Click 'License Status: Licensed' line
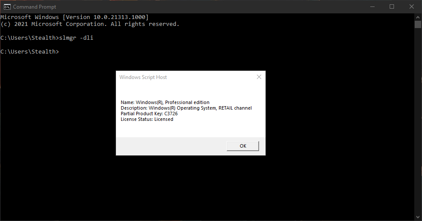The image size is (422, 221). (x=147, y=120)
